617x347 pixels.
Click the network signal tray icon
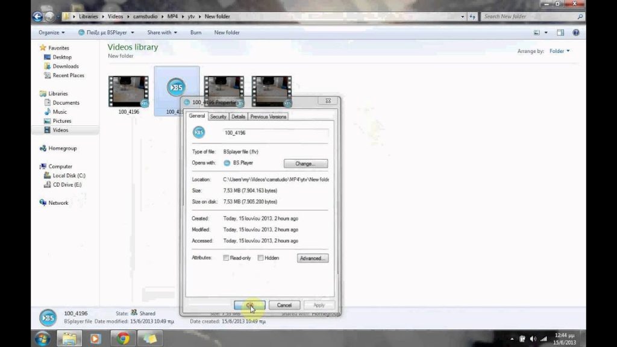click(x=544, y=339)
